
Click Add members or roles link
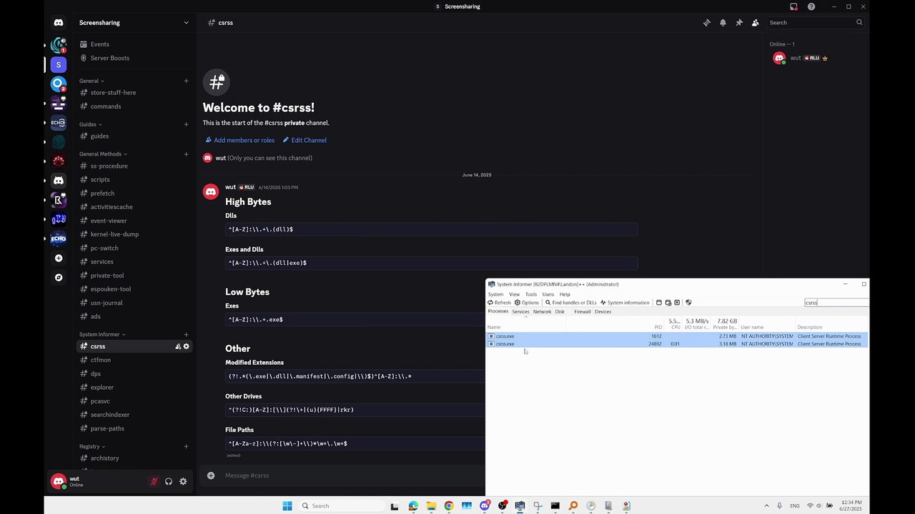coord(240,140)
